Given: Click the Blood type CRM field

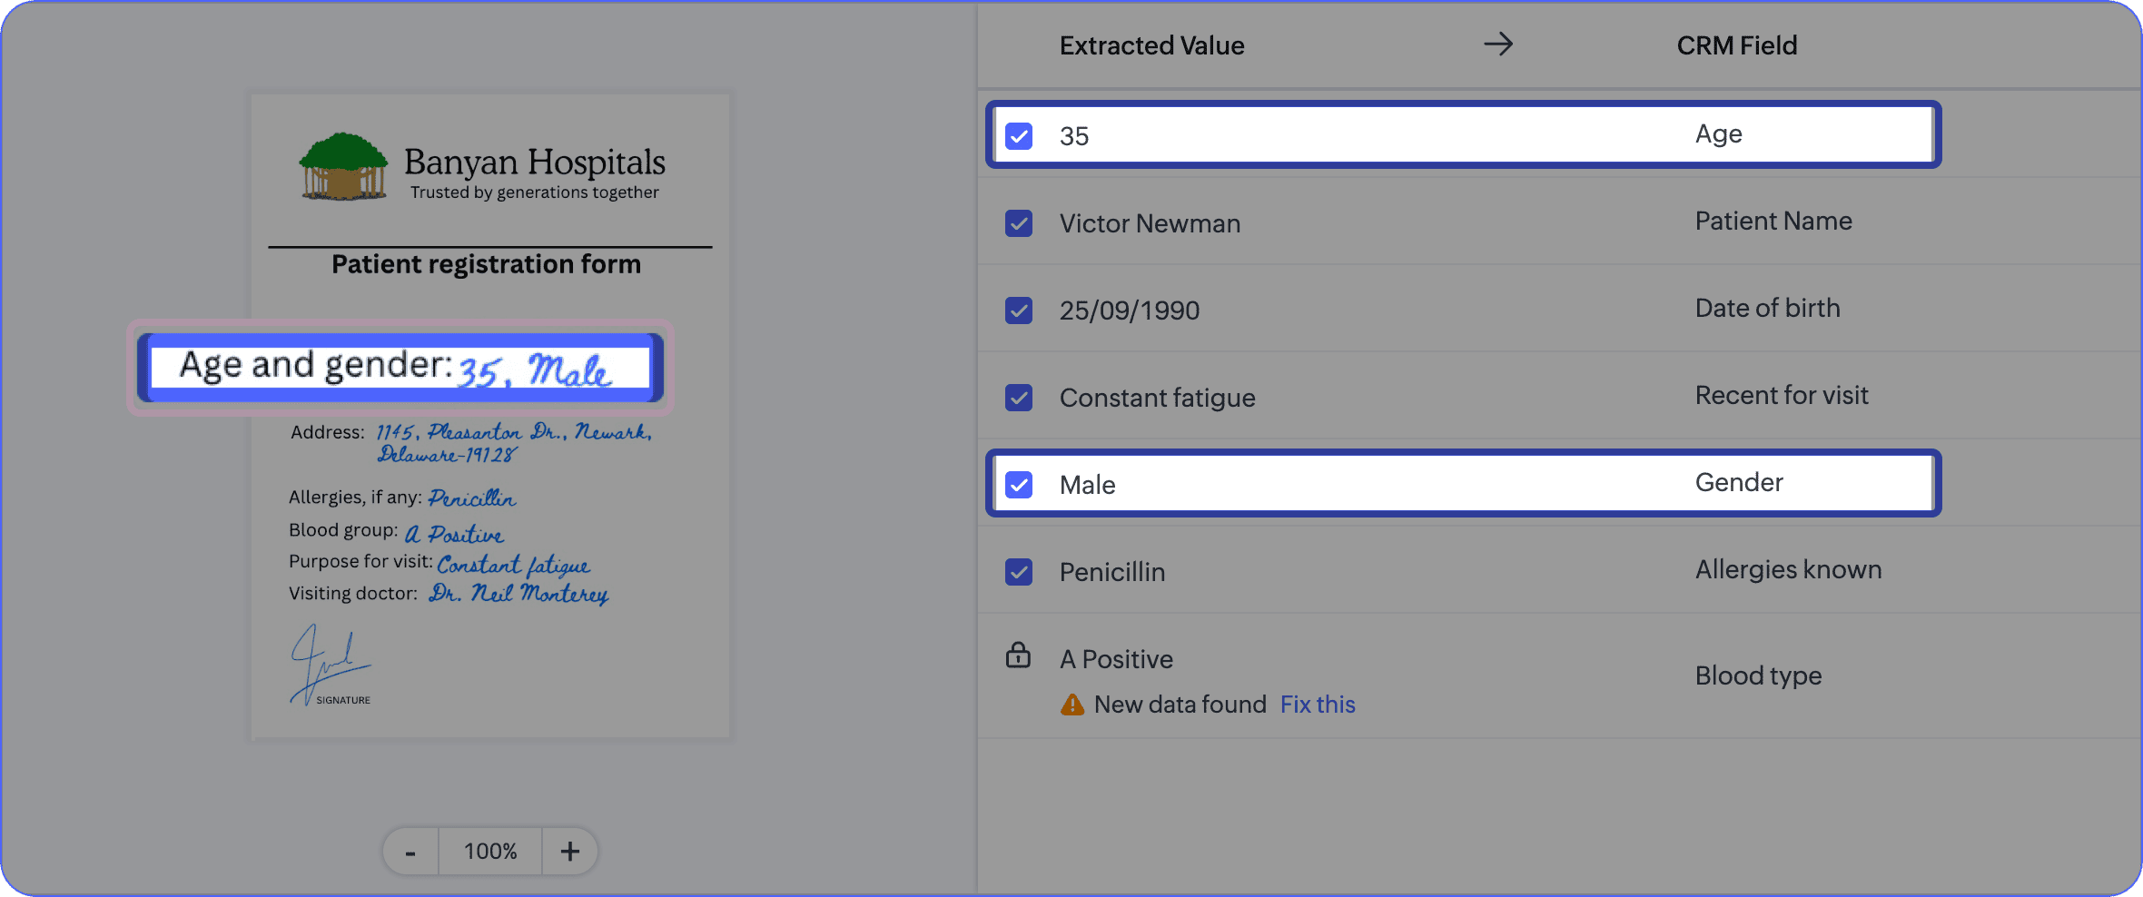Looking at the screenshot, I should (x=1758, y=675).
